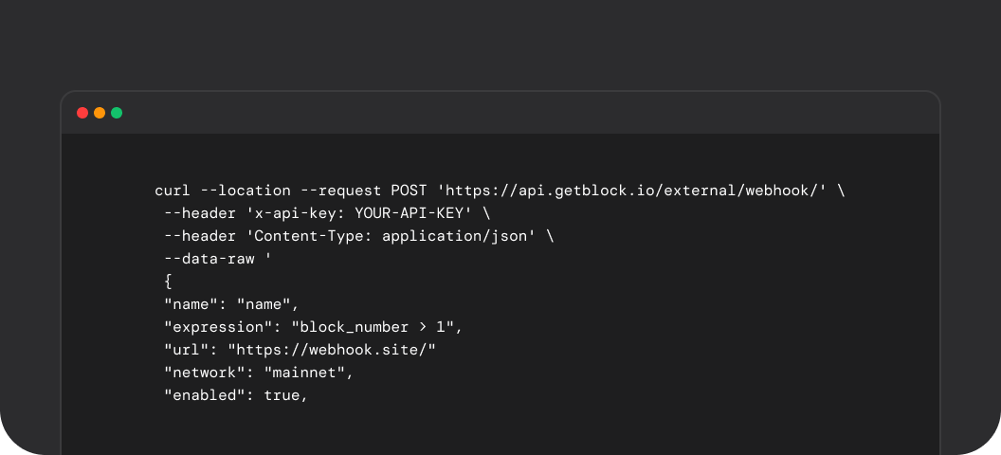Image resolution: width=1001 pixels, height=455 pixels.
Task: Click the "enabled" key
Action: point(205,395)
